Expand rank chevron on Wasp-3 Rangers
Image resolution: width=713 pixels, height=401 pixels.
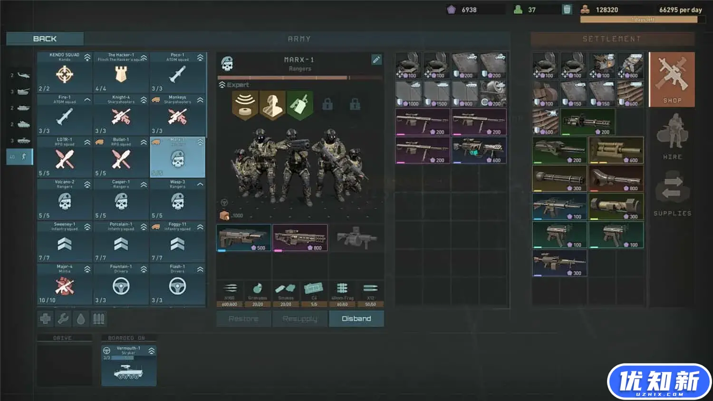click(200, 185)
